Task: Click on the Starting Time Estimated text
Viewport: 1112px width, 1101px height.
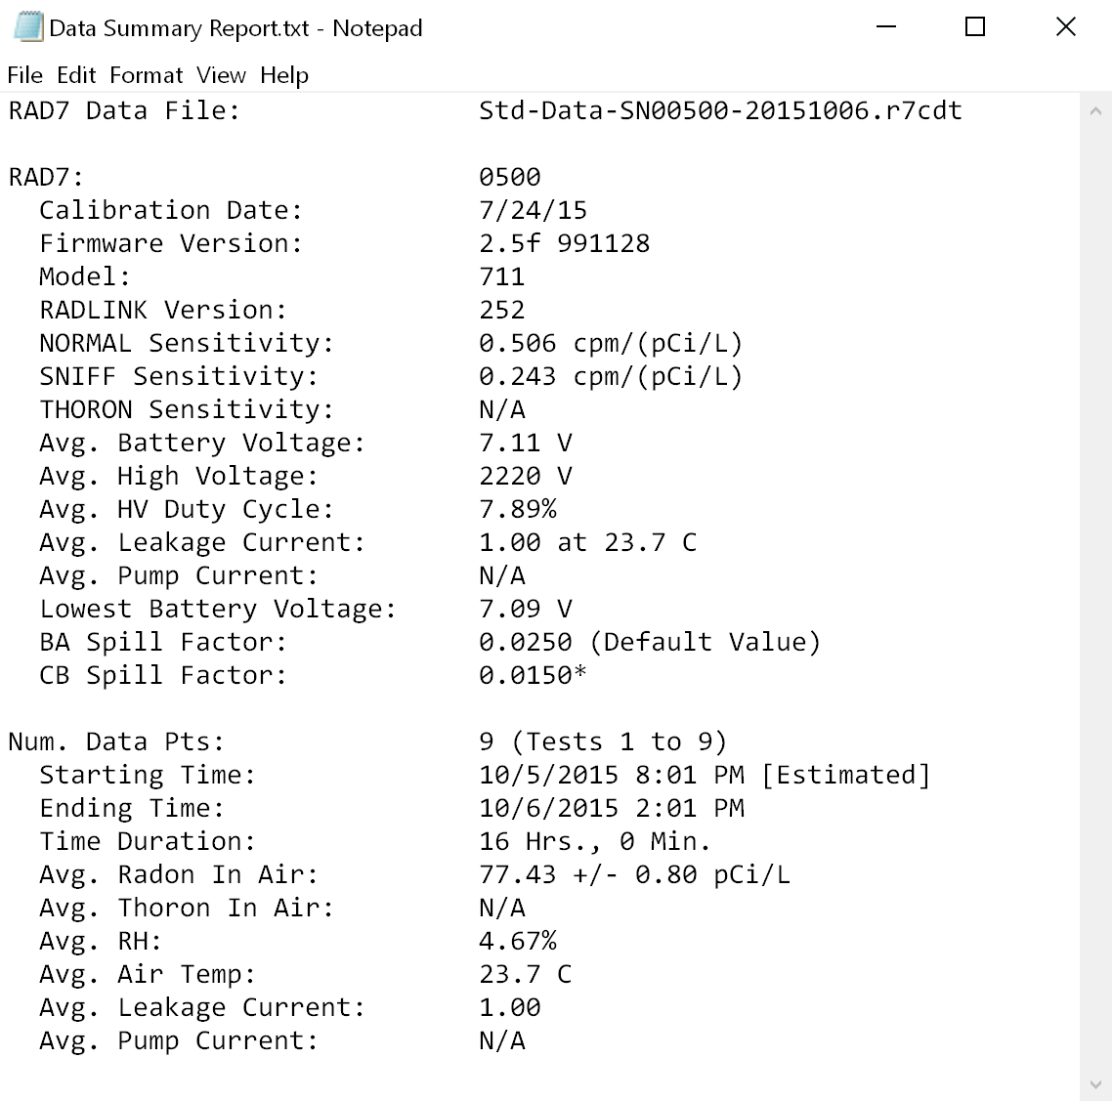Action: 845,776
